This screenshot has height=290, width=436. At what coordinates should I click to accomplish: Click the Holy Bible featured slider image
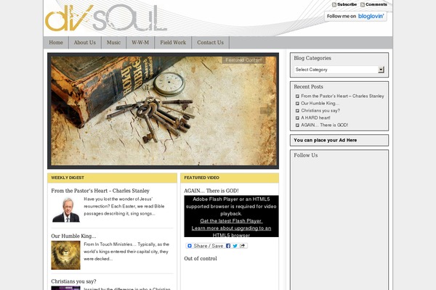click(163, 111)
